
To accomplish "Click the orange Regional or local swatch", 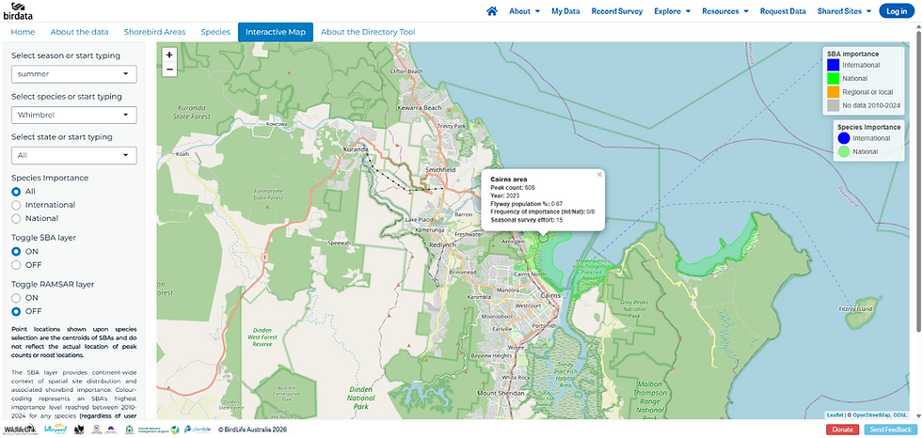I will [x=832, y=92].
